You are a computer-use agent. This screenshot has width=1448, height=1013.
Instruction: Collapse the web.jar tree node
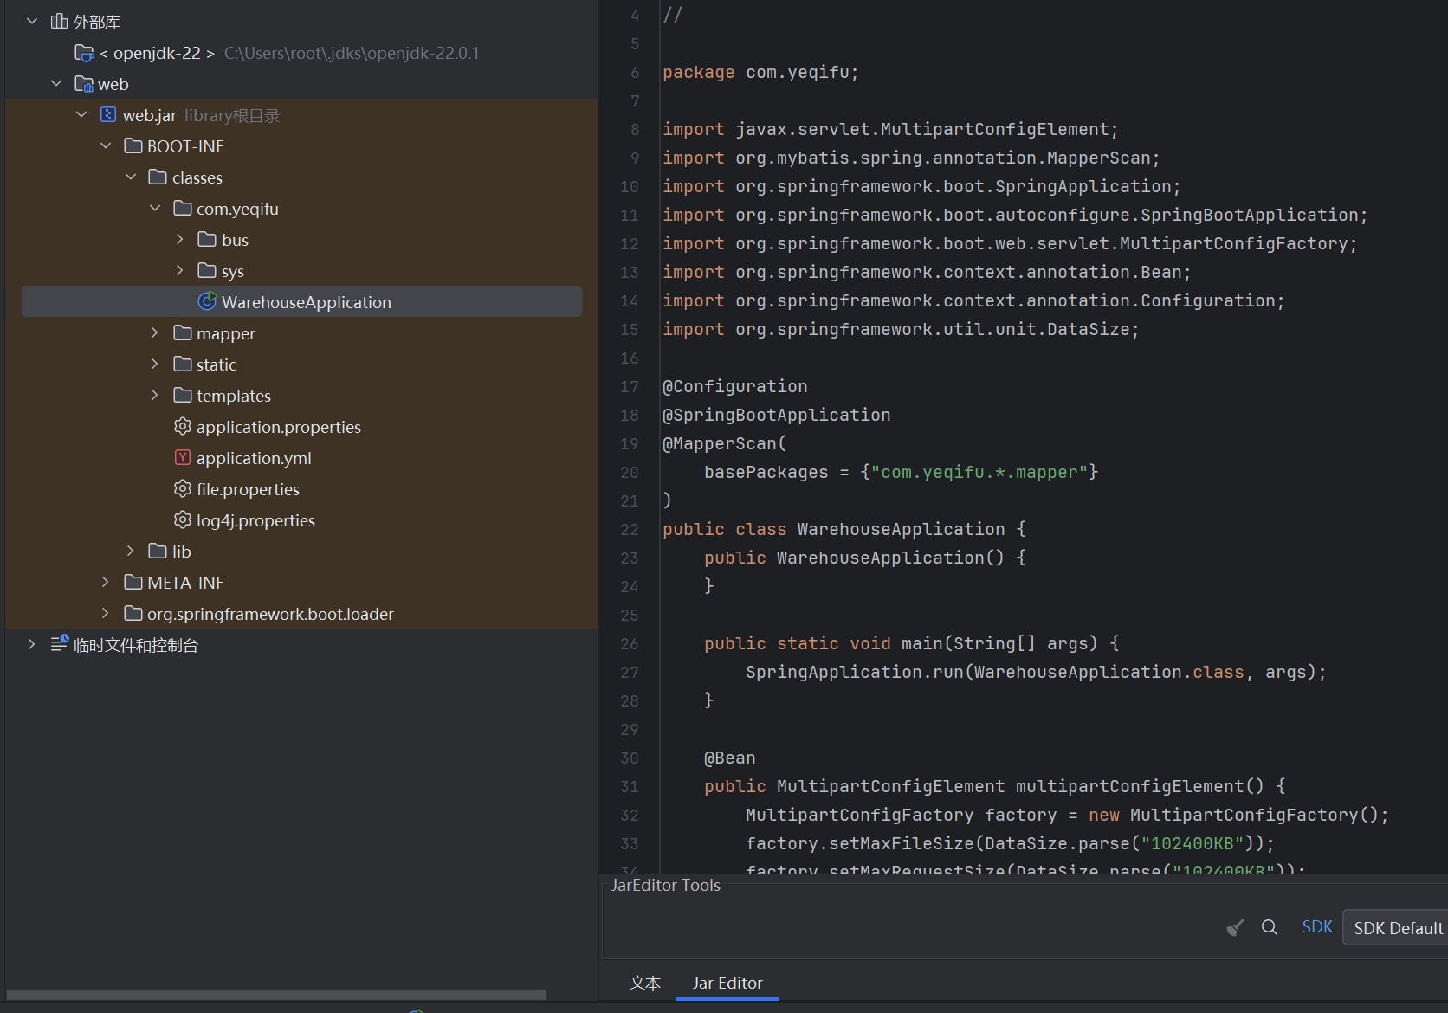pos(81,114)
